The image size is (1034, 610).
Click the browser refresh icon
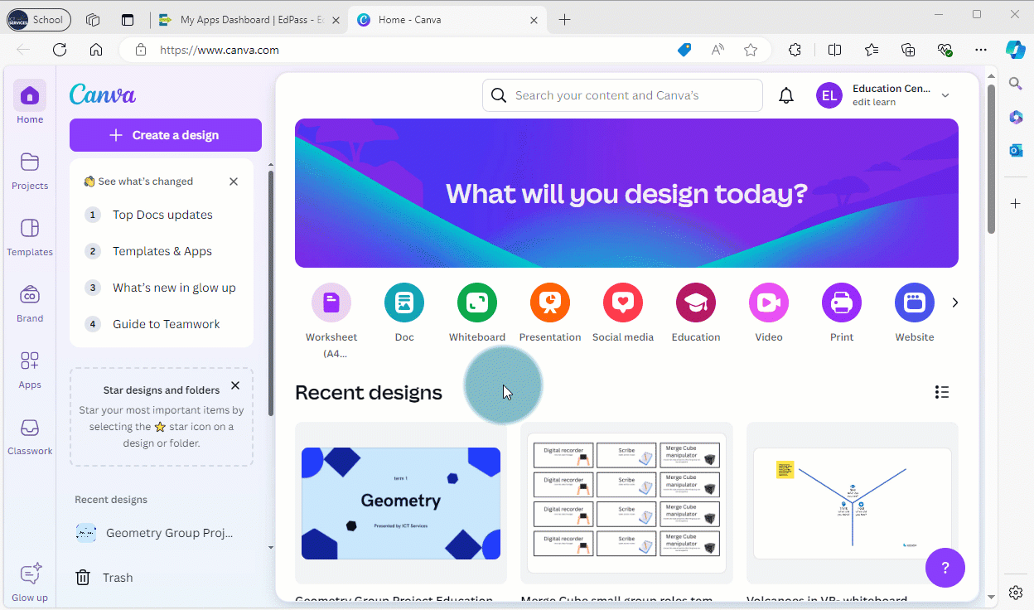[x=60, y=50]
